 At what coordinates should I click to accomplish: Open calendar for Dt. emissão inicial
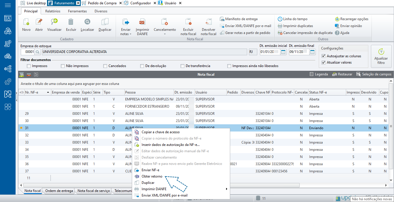pos(283,52)
